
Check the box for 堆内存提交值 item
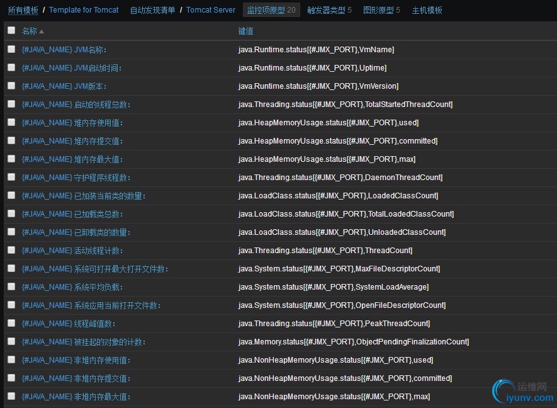point(11,140)
